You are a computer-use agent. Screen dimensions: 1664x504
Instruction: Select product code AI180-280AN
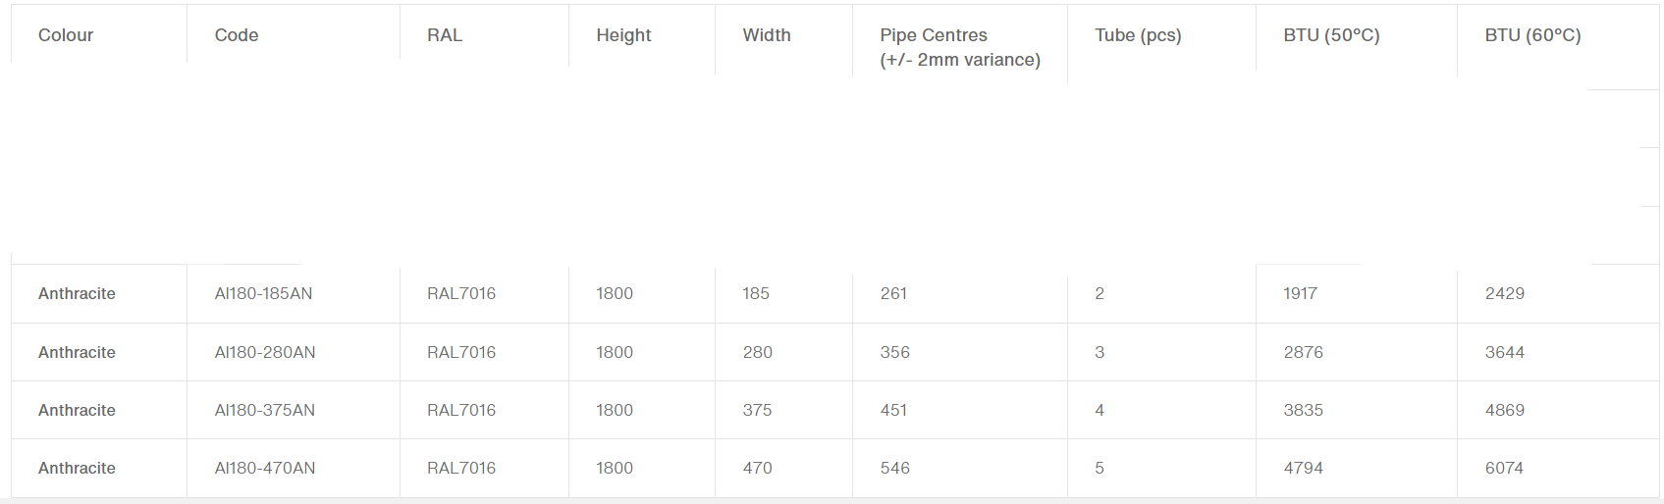click(265, 352)
